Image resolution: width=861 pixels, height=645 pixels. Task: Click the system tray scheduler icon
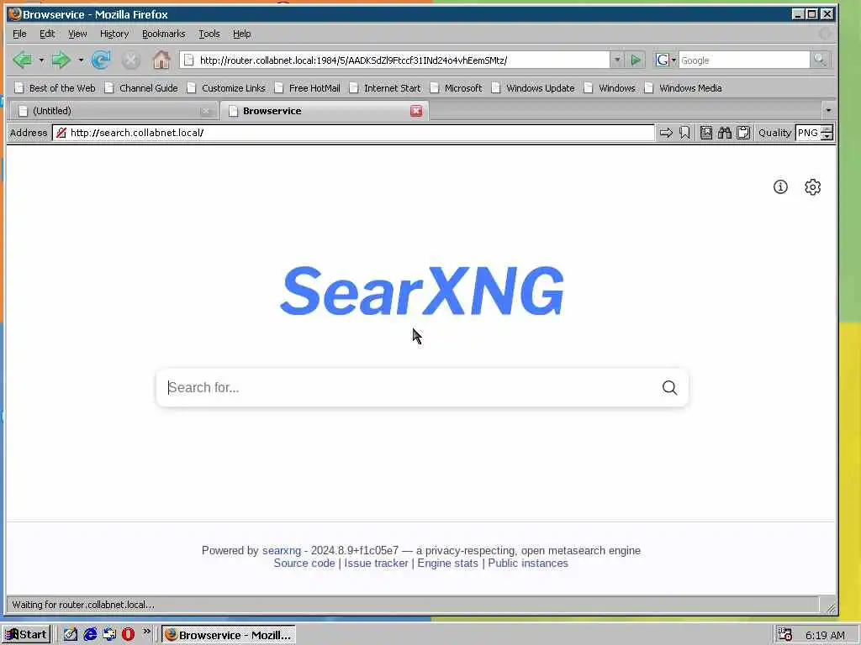pyautogui.click(x=785, y=635)
